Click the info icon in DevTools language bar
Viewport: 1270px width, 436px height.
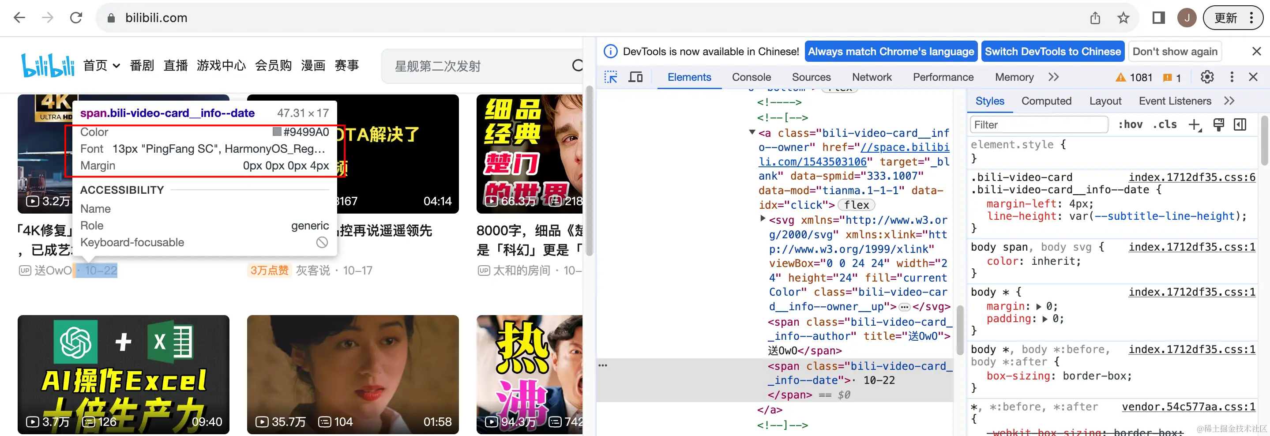pyautogui.click(x=610, y=51)
